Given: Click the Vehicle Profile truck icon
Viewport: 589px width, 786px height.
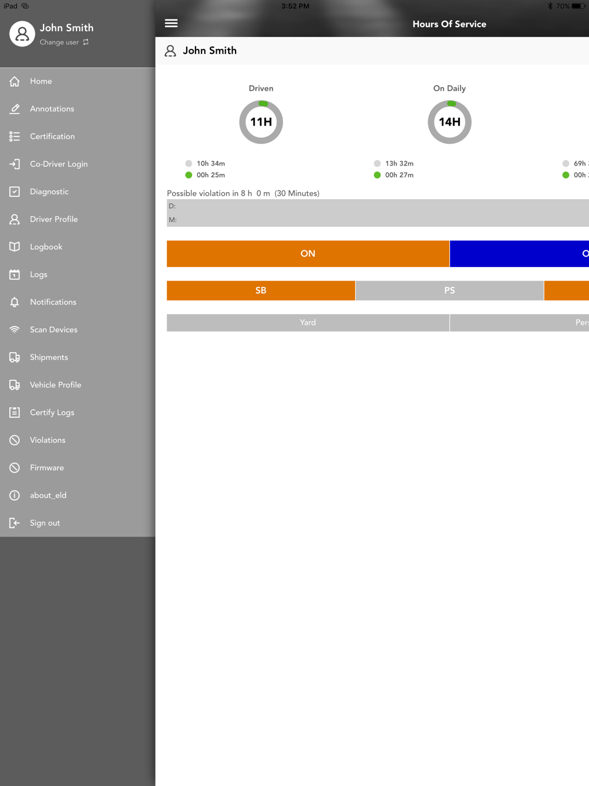Looking at the screenshot, I should [x=15, y=385].
